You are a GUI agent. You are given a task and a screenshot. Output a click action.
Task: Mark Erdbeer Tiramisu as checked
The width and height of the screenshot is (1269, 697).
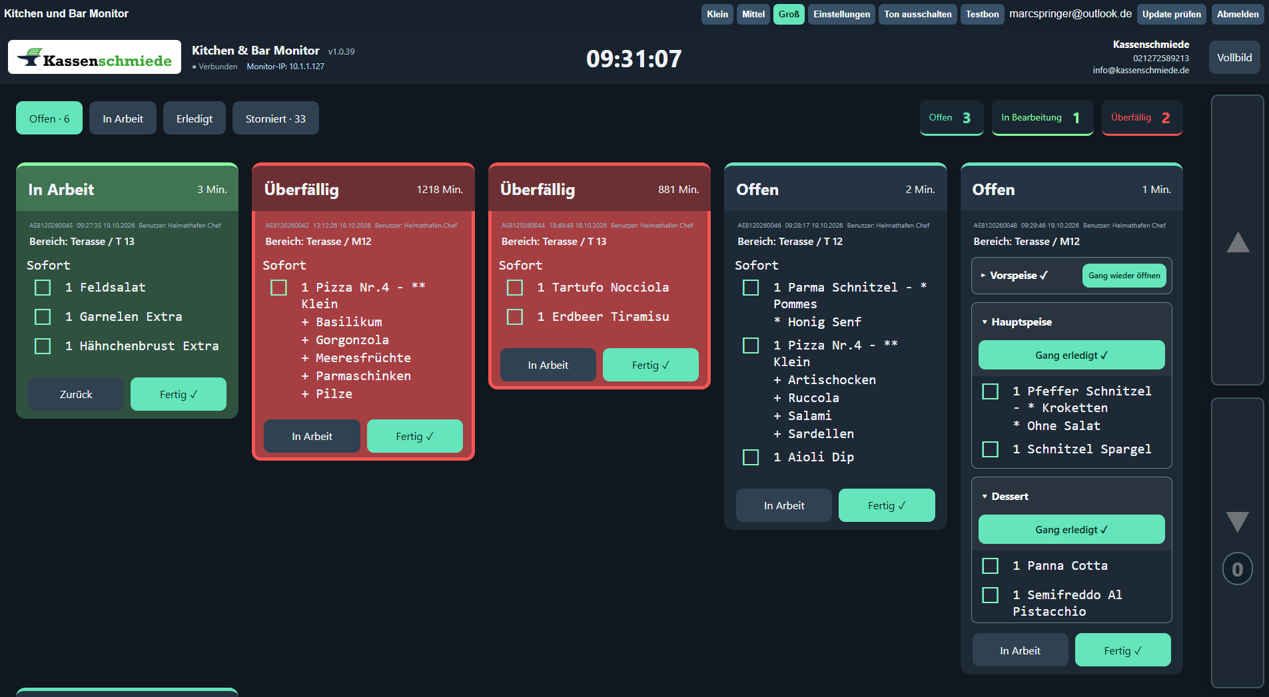[x=515, y=317]
